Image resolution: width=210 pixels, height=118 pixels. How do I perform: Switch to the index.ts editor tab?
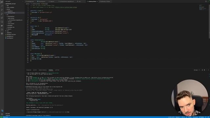(x=52, y=1)
